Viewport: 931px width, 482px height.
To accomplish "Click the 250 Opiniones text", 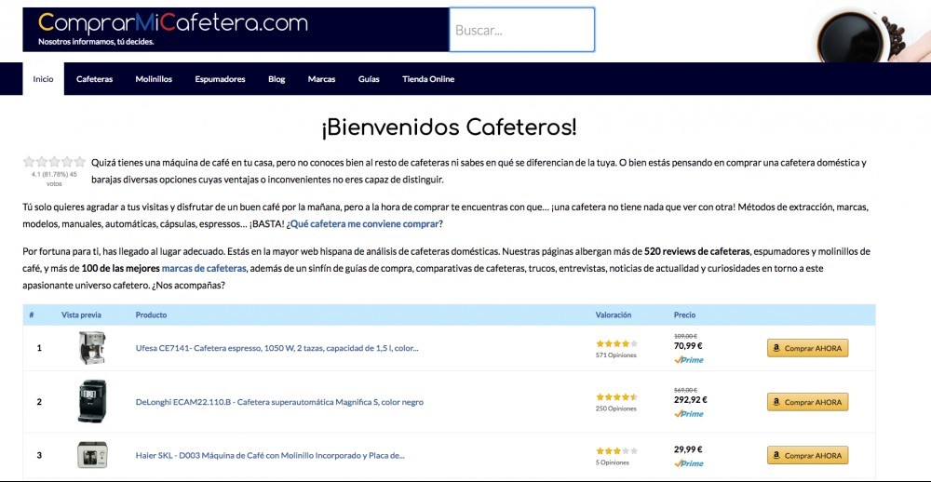I will 615,408.
